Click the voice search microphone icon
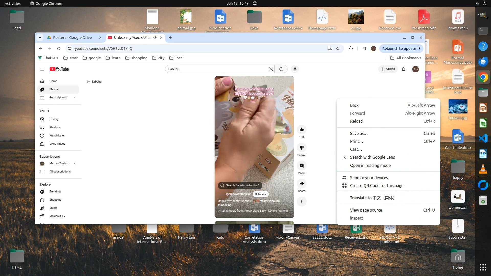Viewport: 491px width, 276px height. (295, 69)
